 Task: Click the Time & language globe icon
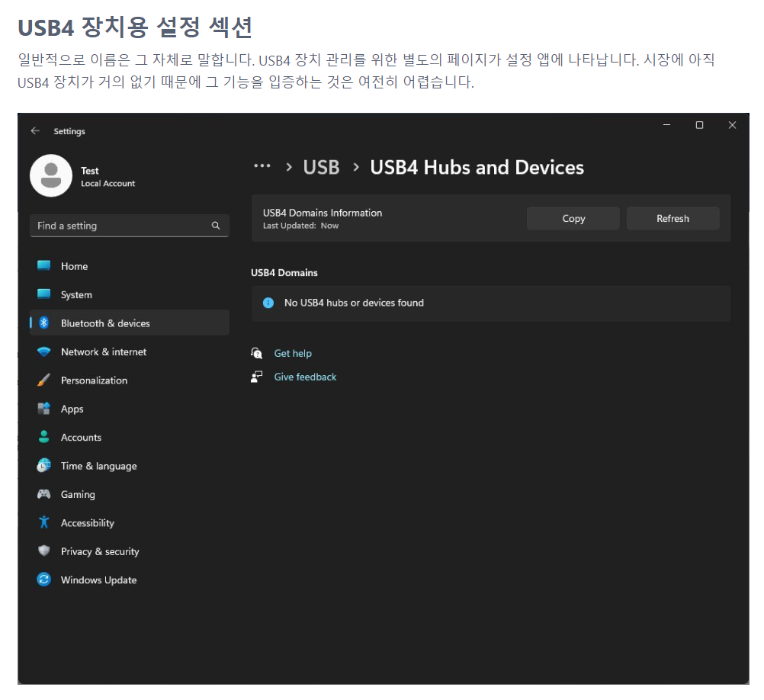(x=44, y=465)
